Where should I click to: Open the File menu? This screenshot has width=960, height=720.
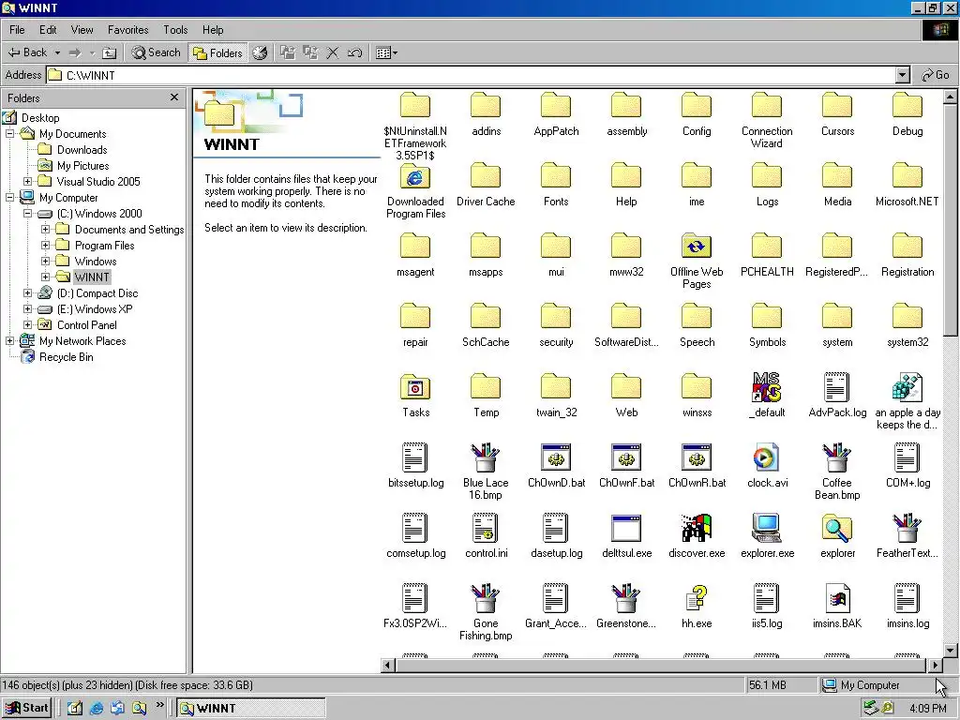pos(17,29)
